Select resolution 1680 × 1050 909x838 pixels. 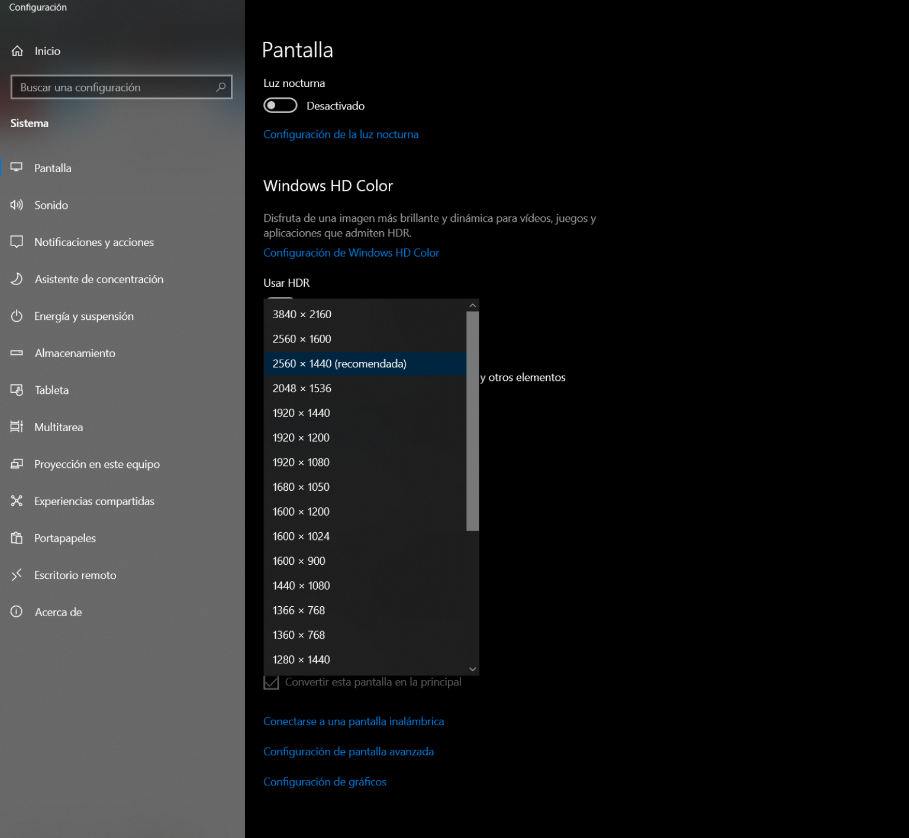coord(365,487)
